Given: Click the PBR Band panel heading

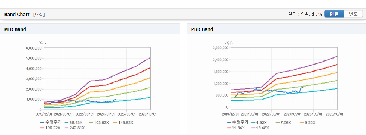Looking at the screenshot, I should click(202, 29).
